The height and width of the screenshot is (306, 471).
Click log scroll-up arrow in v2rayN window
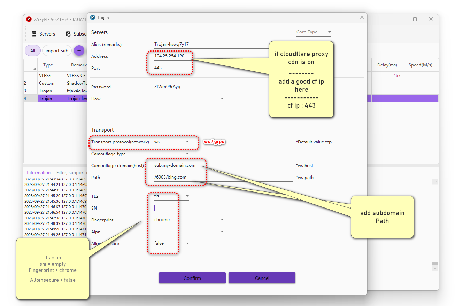[435, 182]
